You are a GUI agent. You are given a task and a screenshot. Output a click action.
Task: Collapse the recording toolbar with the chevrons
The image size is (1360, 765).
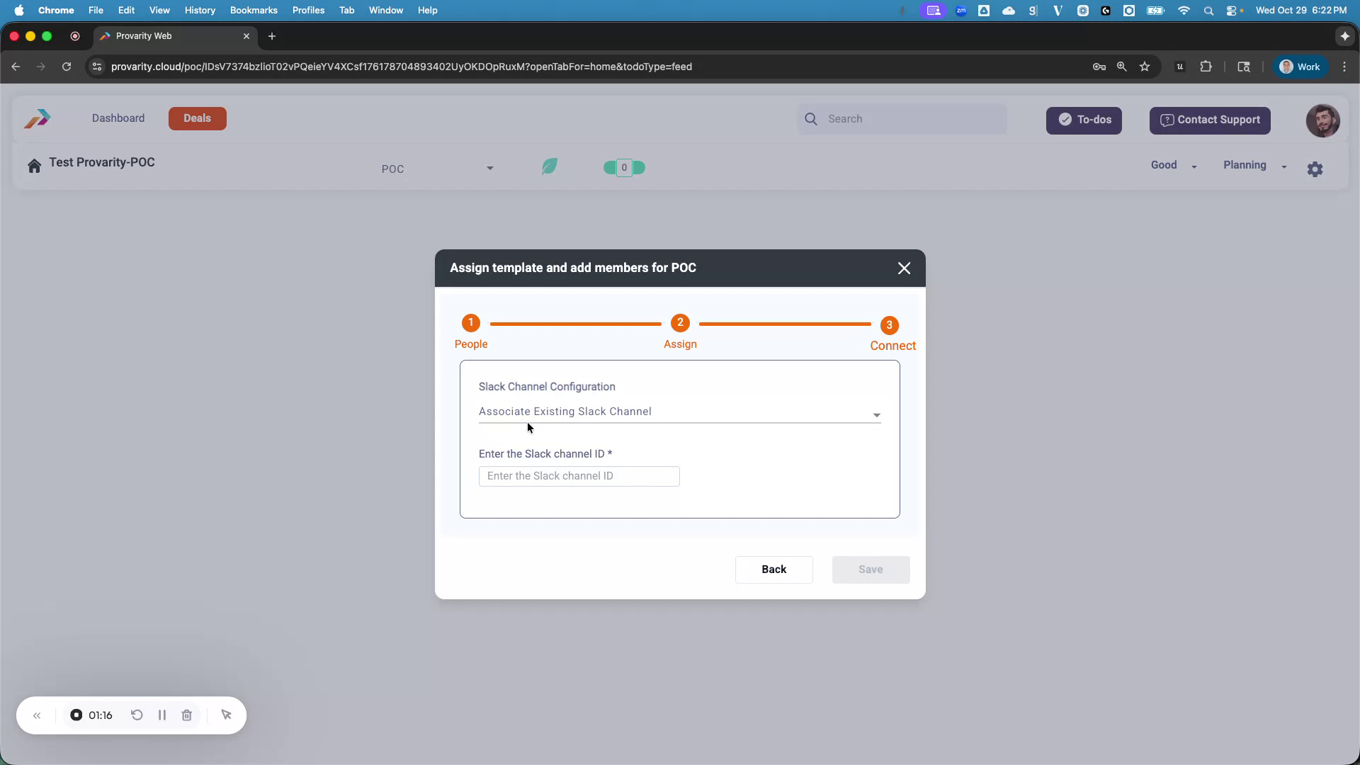click(37, 715)
